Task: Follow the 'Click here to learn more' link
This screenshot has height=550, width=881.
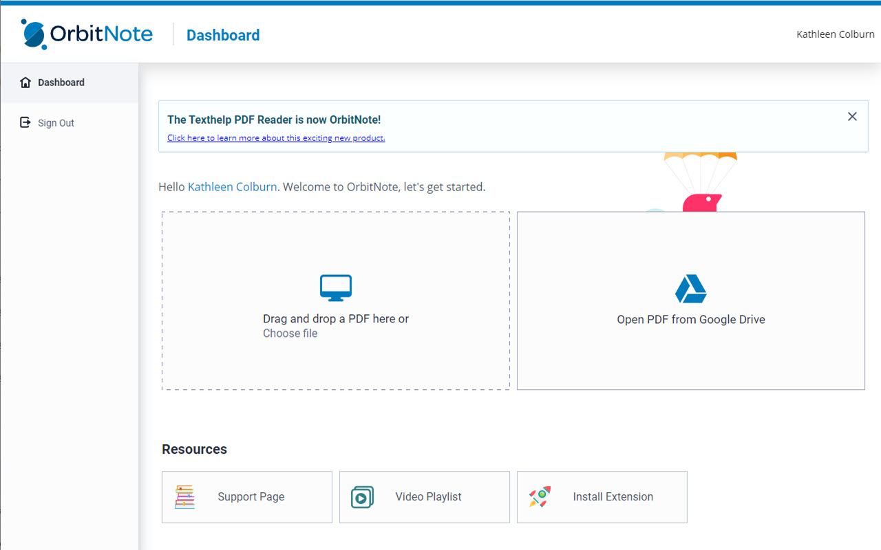Action: pos(276,138)
